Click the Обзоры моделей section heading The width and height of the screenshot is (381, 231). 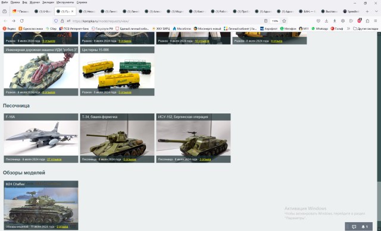24,173
